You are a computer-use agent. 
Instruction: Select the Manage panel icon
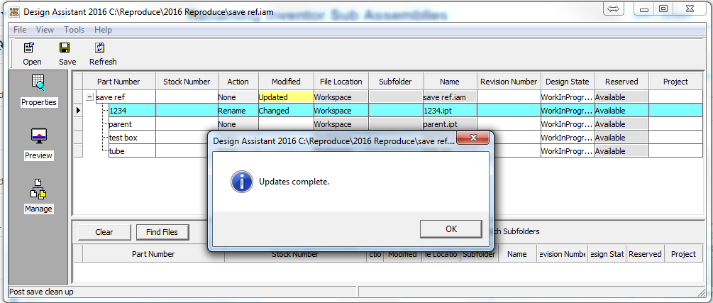pos(38,189)
